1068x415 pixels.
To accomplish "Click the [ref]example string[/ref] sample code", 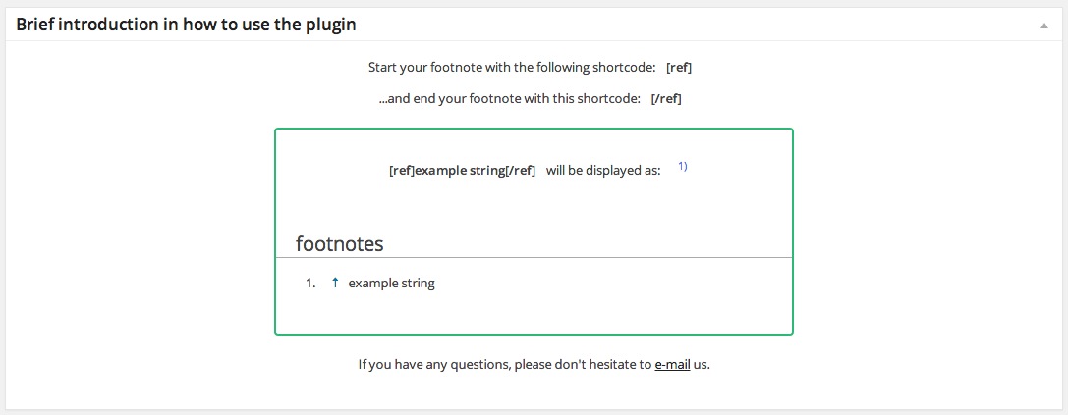I will coord(463,170).
